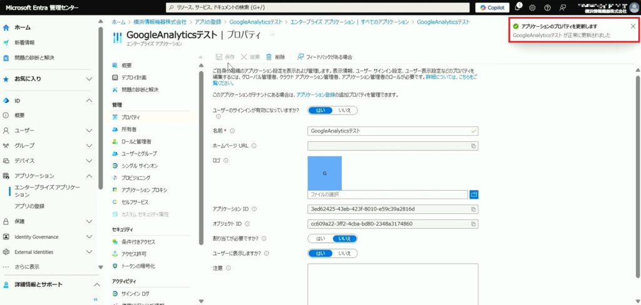Select エンタープライズ アプリケーション nav item
Image resolution: width=641 pixels, height=305 pixels.
click(x=47, y=191)
